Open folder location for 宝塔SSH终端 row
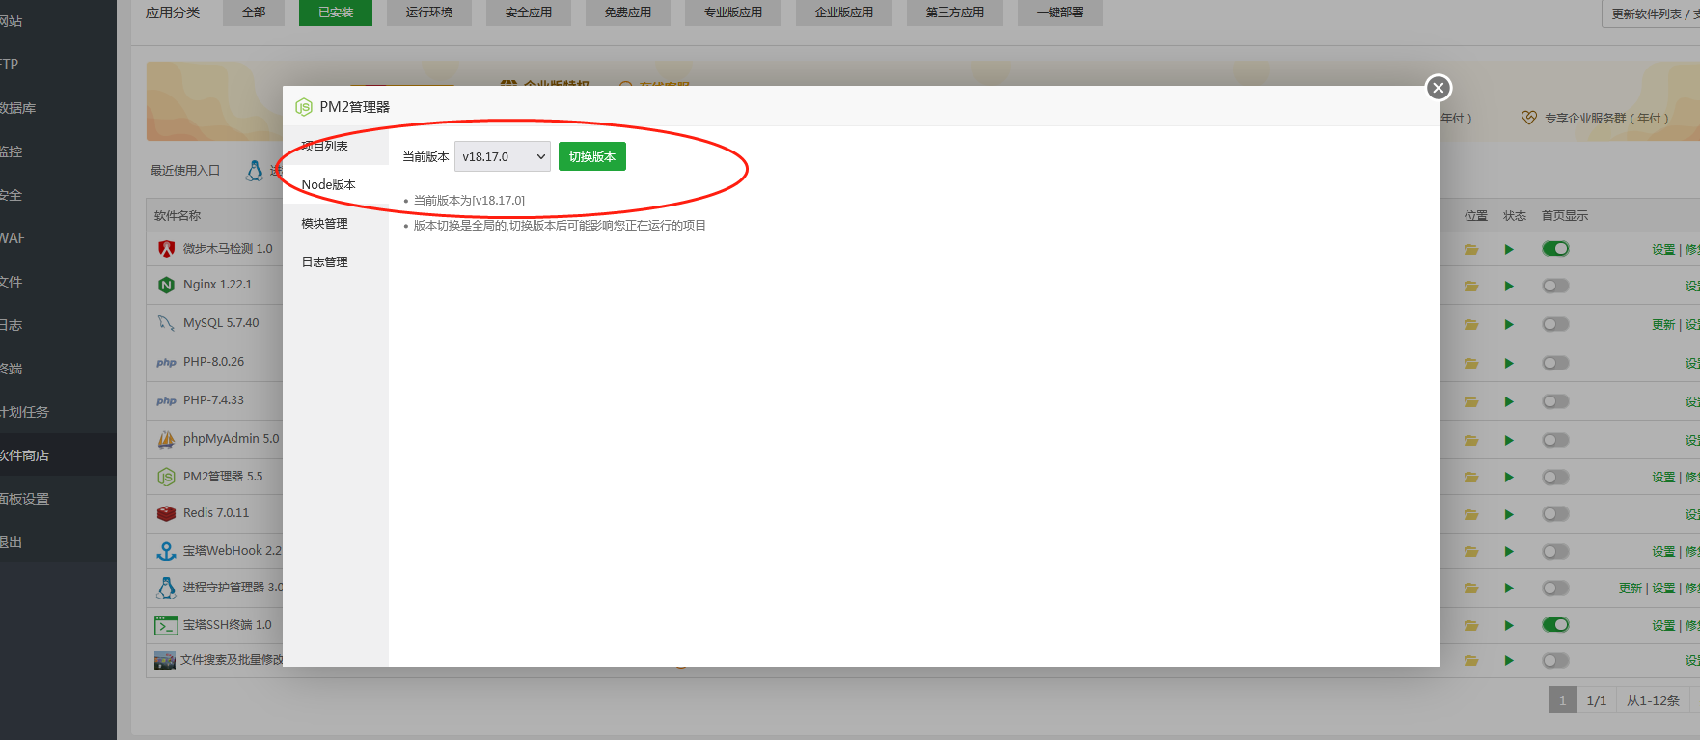The height and width of the screenshot is (740, 1700). [x=1470, y=625]
